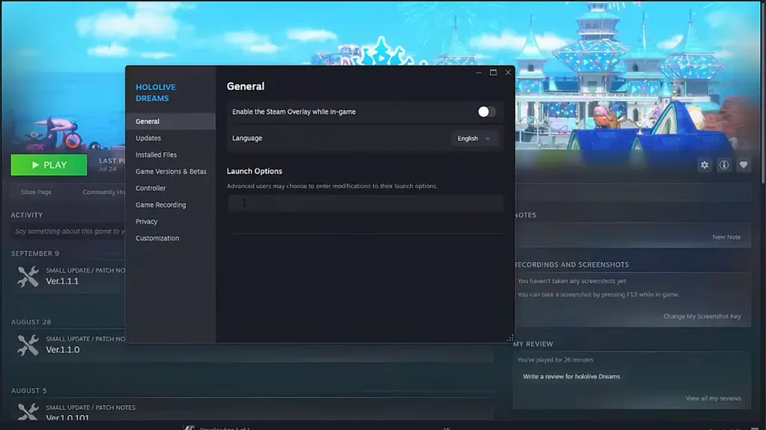Viewport: 766px width, 430px height.
Task: Focus the Launch Options text field
Action: point(365,203)
